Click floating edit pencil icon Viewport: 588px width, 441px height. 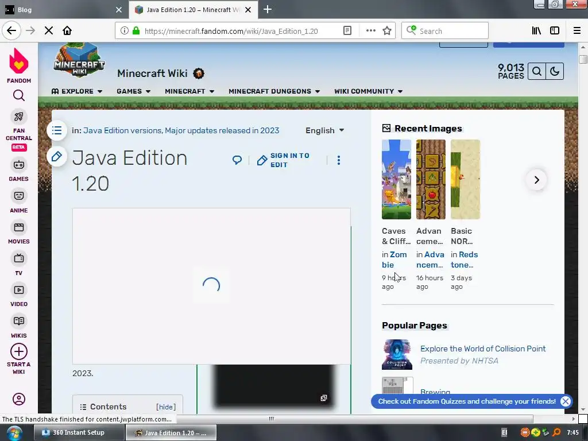click(57, 156)
